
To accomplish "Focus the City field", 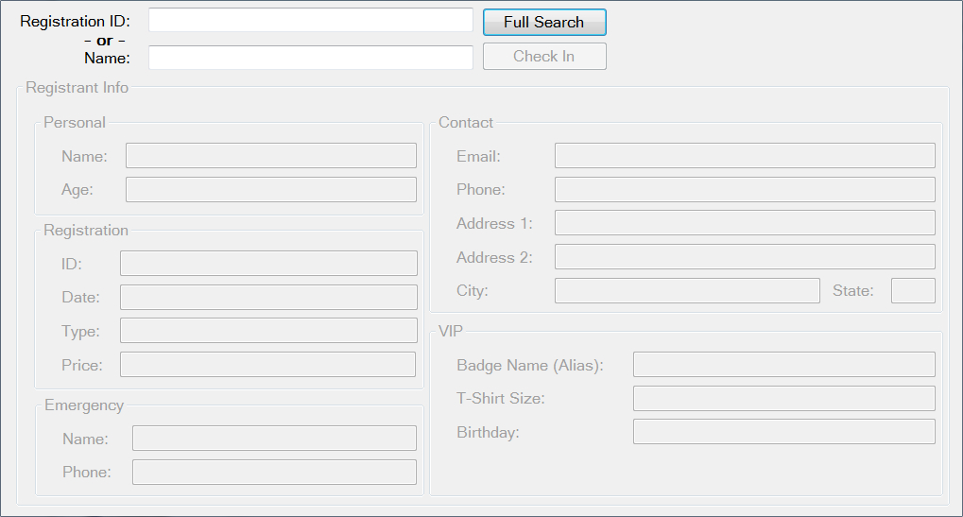I will click(x=687, y=290).
